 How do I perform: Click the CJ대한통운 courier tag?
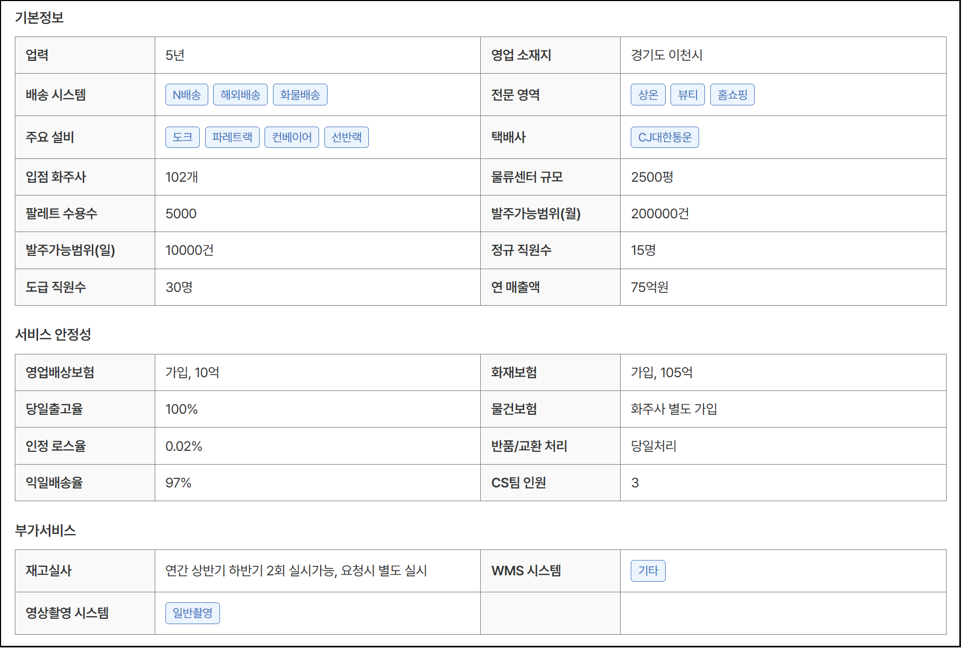[665, 137]
